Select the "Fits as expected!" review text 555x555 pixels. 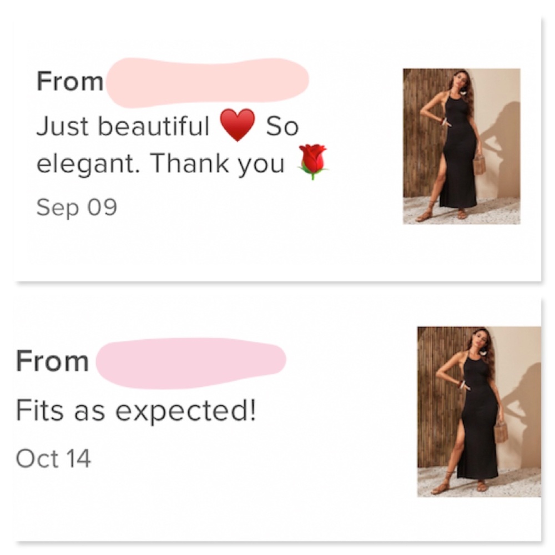pos(137,411)
